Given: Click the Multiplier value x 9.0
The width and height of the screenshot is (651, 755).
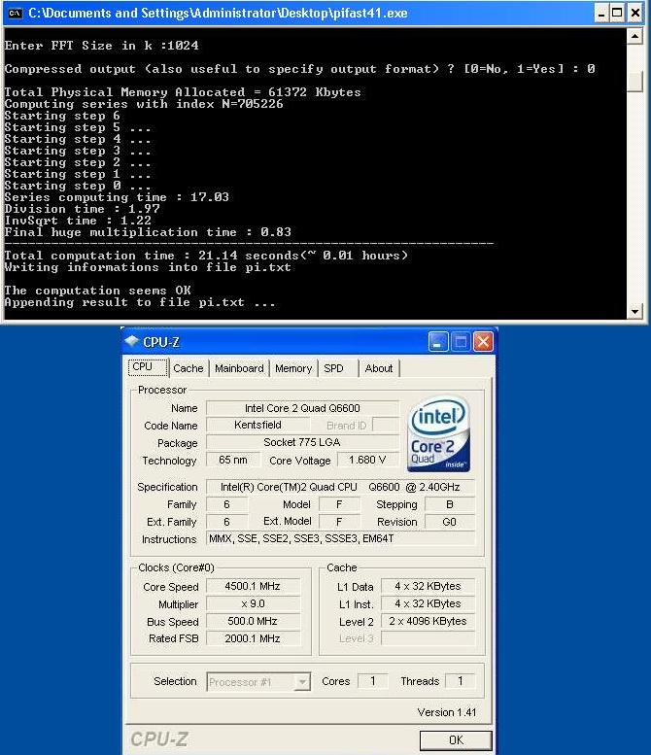Looking at the screenshot, I should pos(253,603).
